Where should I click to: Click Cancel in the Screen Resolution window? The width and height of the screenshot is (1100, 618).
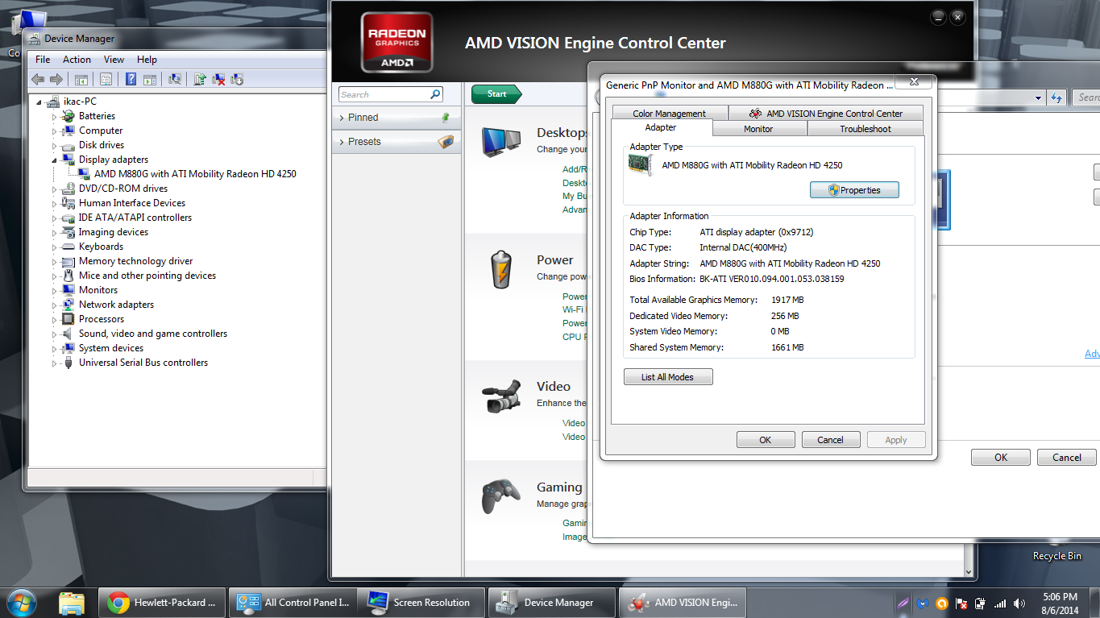coord(1067,457)
